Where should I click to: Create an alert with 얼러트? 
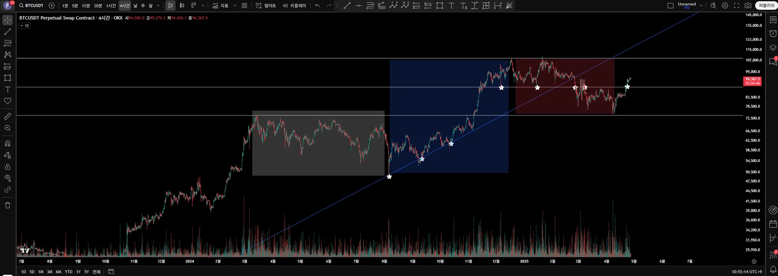pos(266,6)
